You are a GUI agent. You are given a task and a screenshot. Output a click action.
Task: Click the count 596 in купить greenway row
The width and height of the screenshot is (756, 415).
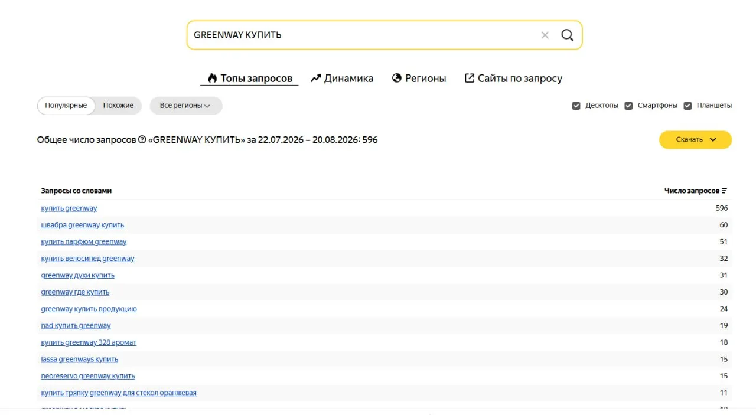tap(721, 208)
